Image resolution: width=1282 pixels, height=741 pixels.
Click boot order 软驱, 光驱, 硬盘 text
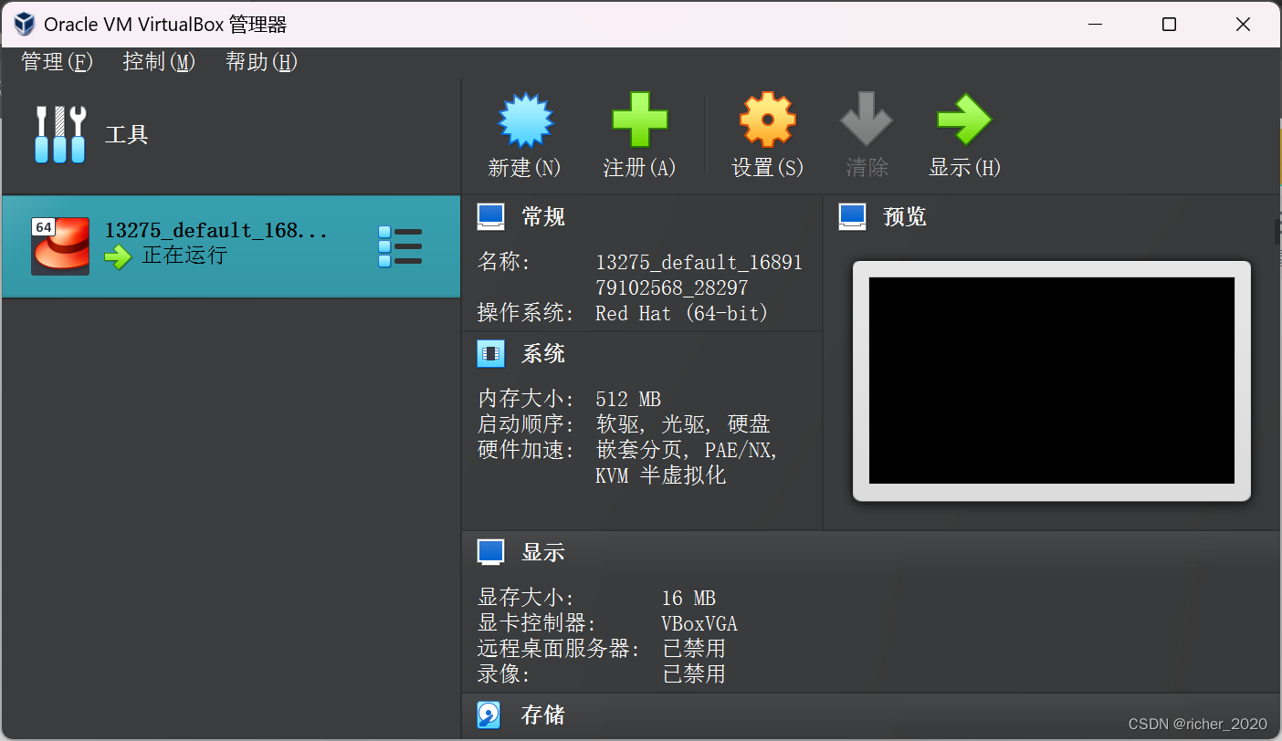click(x=683, y=424)
